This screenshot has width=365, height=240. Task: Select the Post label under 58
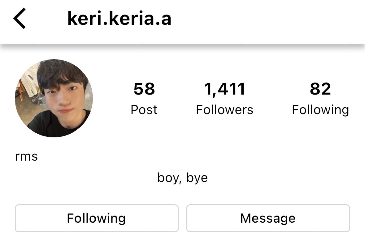144,110
